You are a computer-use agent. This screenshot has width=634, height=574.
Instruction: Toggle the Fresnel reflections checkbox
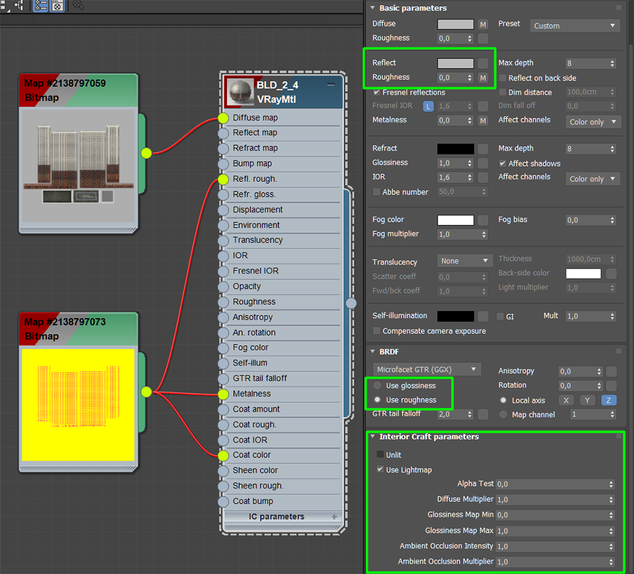coord(377,92)
